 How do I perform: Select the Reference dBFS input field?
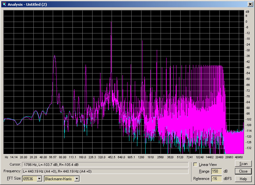[216, 179]
